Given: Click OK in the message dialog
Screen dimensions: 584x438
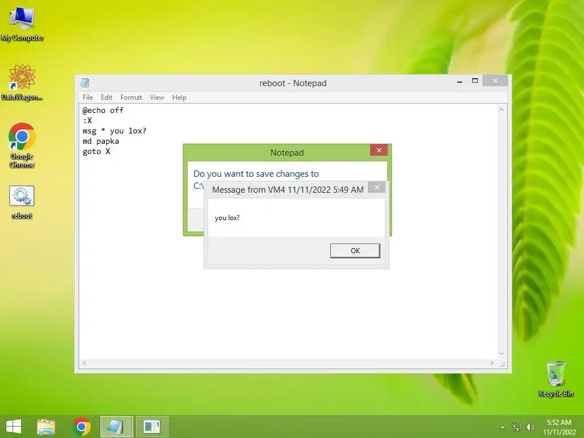Looking at the screenshot, I should [x=355, y=251].
